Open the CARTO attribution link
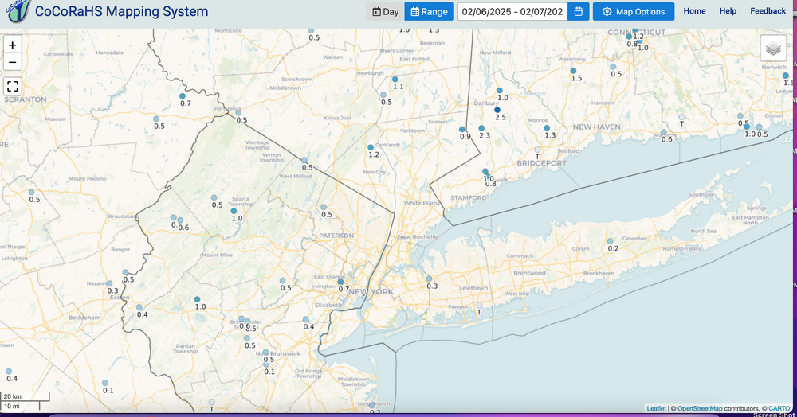This screenshot has width=797, height=417. (779, 408)
